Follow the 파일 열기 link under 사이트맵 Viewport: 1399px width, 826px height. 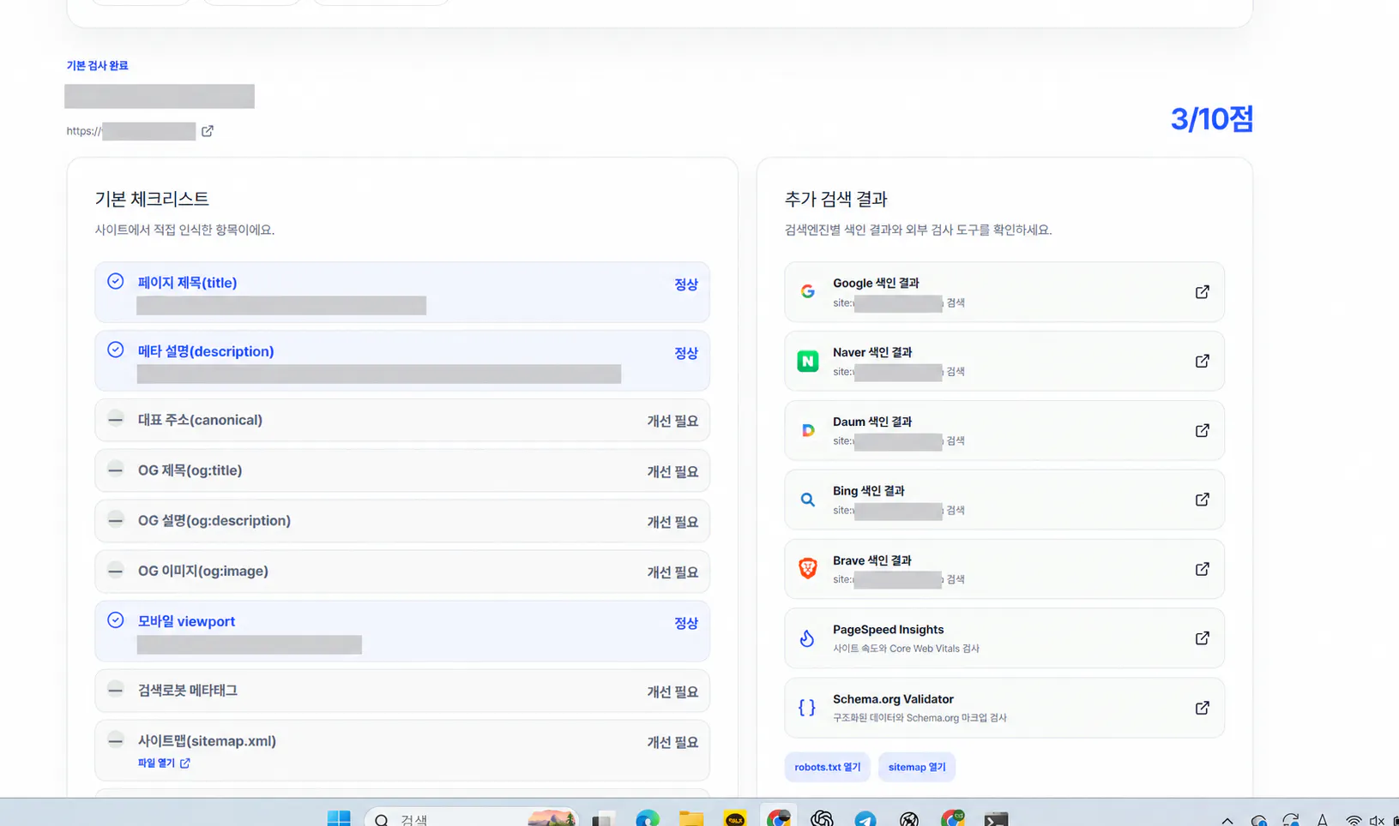coord(164,763)
